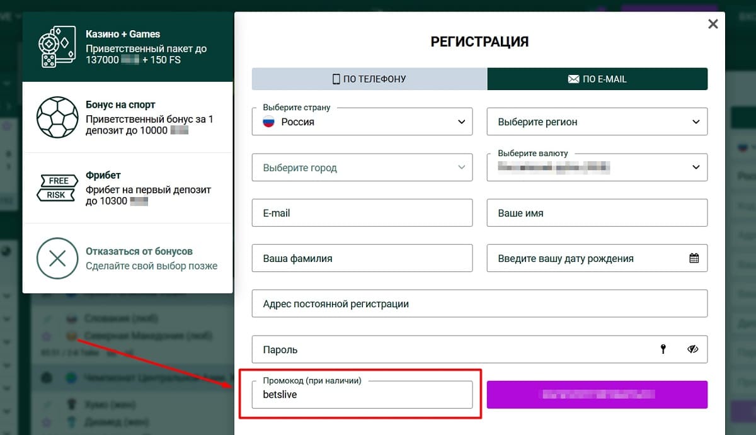Click the Russian flag in country selector

[x=269, y=122]
